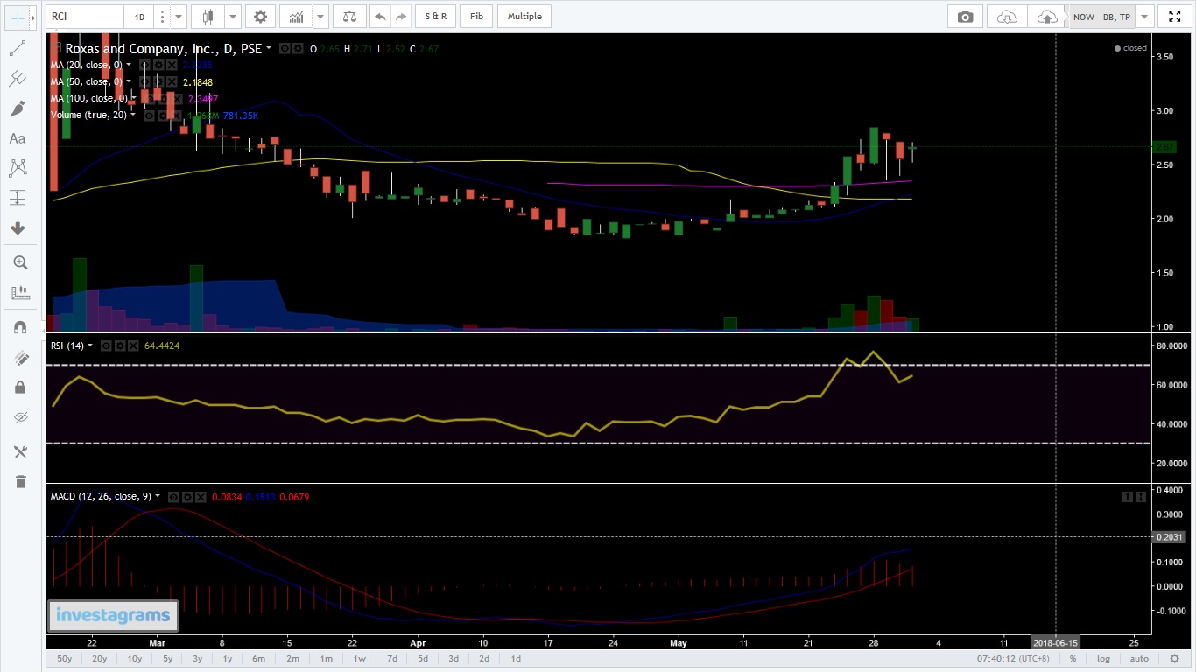Viewport: 1196px width, 672px height.
Task: Select the 1D interval button
Action: click(139, 16)
